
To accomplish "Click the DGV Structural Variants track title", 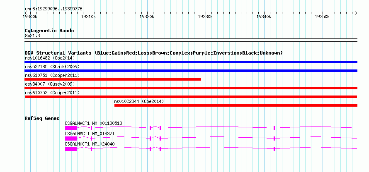I will [154, 53].
